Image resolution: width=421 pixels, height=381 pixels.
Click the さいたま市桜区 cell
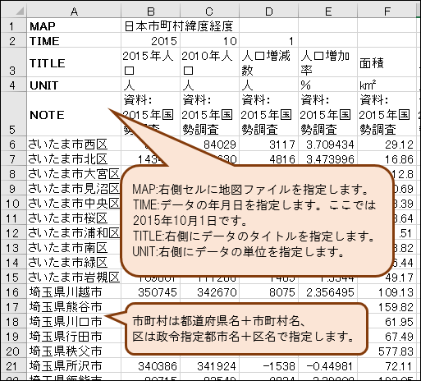pos(74,218)
